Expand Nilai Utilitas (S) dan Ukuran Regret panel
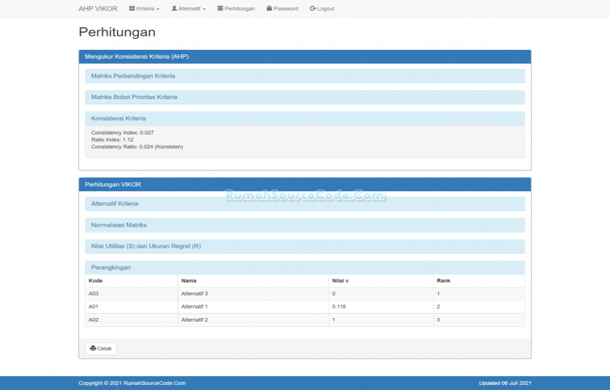 pyautogui.click(x=146, y=246)
